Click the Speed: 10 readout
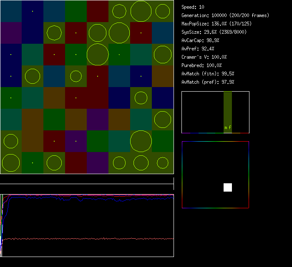 pos(193,7)
